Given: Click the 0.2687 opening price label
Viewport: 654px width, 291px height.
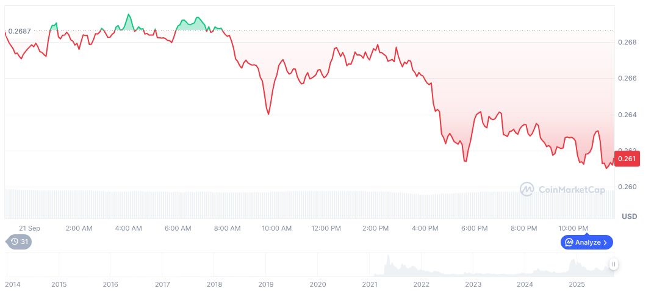Looking at the screenshot, I should tap(20, 31).
